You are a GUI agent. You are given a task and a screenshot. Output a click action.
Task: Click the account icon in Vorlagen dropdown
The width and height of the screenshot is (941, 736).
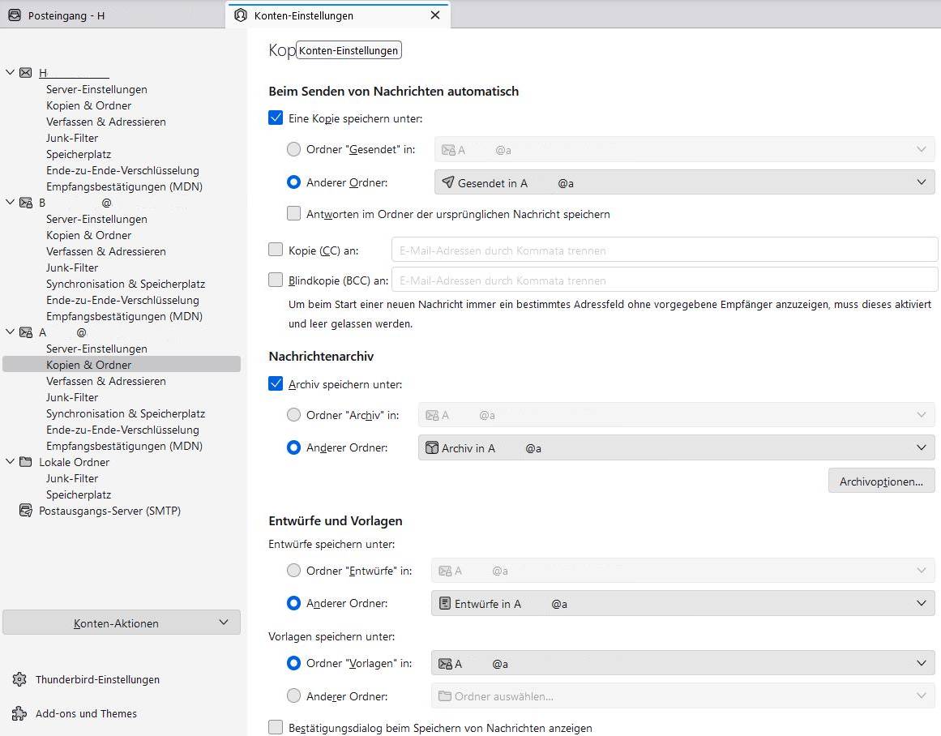point(445,663)
